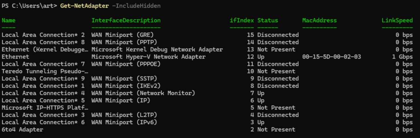Image resolution: width=420 pixels, height=138 pixels.
Task: Click the Name column header
Action: 8,20
